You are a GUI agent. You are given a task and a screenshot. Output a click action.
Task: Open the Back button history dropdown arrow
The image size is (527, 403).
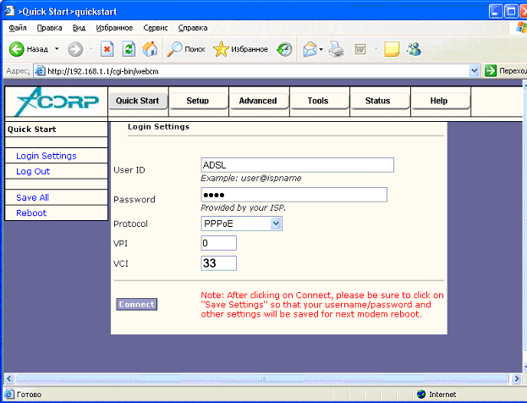point(57,49)
